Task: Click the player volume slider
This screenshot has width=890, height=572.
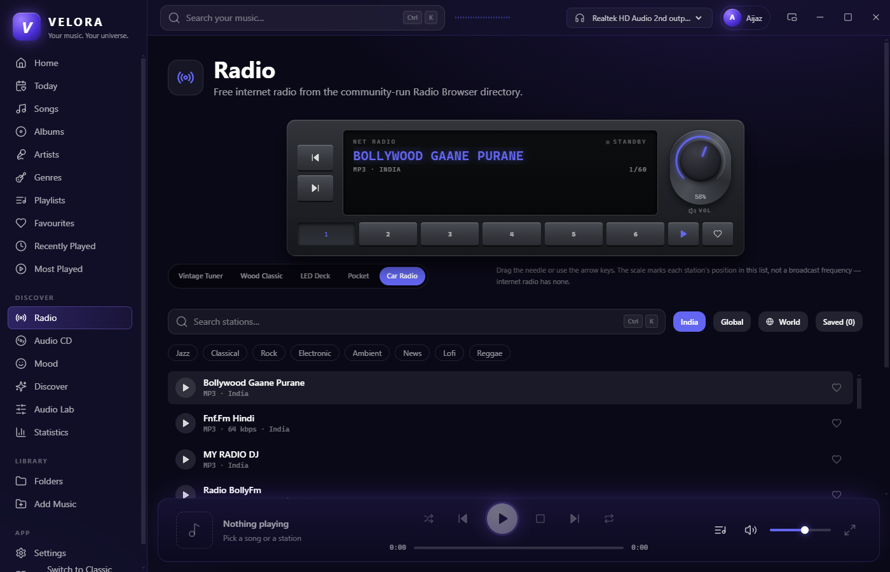Action: tap(800, 530)
